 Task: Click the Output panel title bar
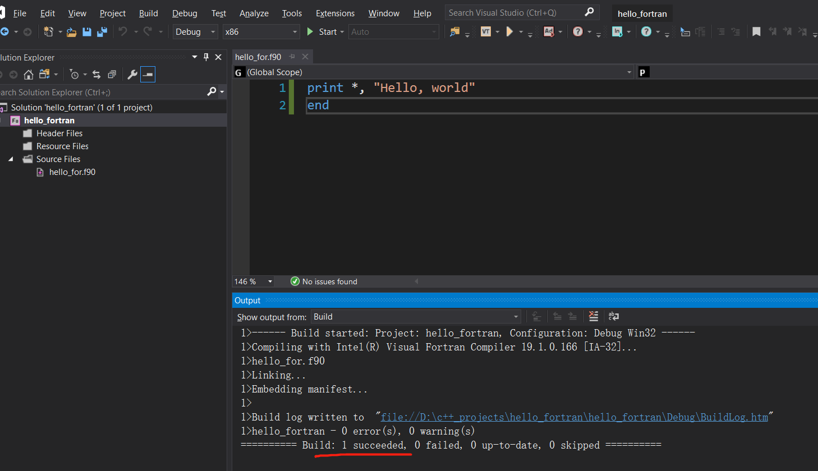pos(525,301)
